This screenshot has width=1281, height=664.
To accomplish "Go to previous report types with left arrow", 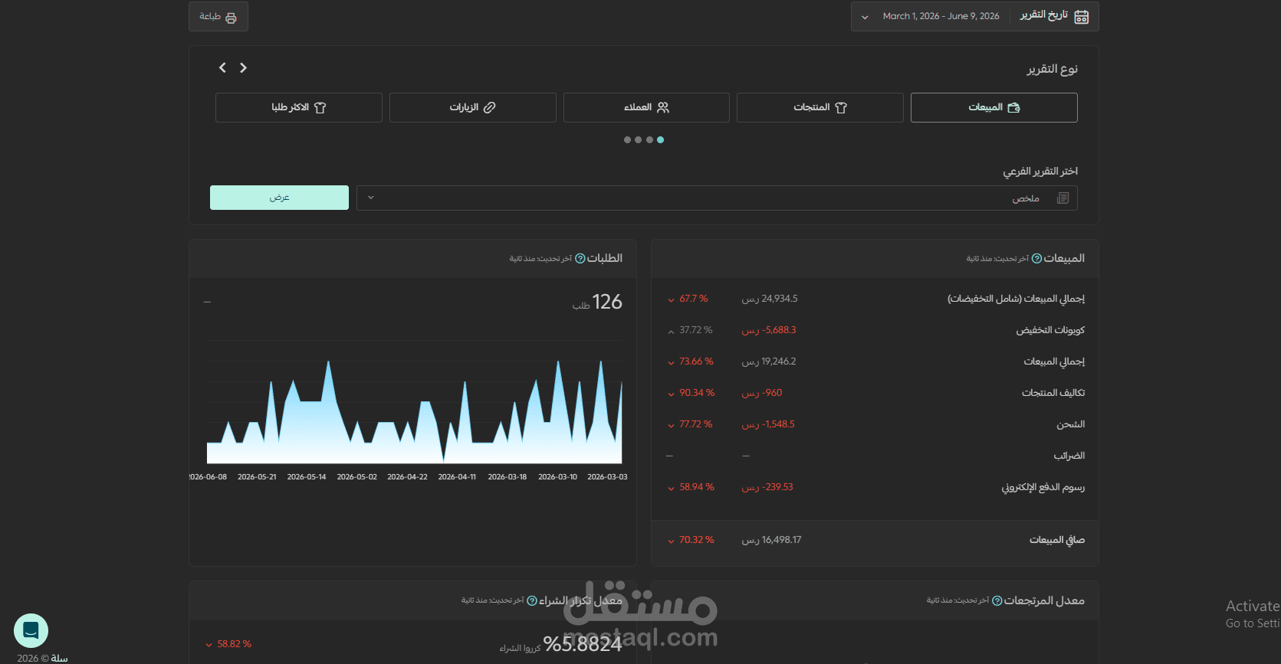I will click(x=222, y=67).
